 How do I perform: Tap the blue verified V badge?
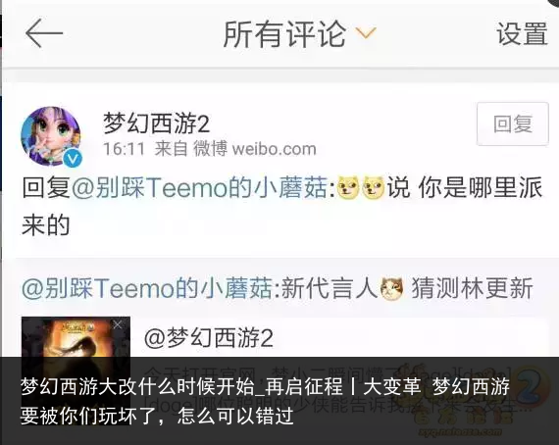(73, 158)
